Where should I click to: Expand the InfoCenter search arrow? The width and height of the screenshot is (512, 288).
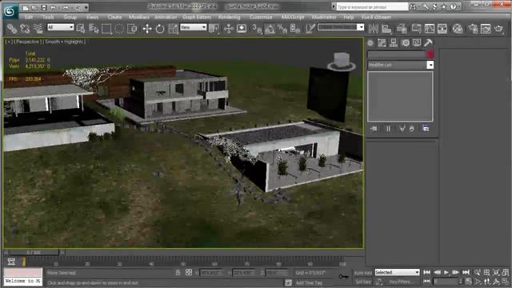point(334,6)
